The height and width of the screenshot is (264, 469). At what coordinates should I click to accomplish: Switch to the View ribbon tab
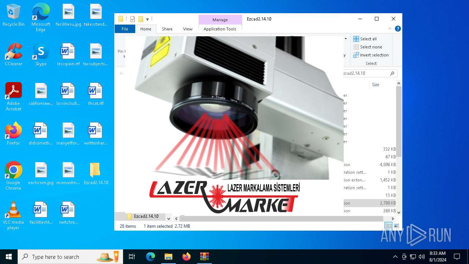188,29
